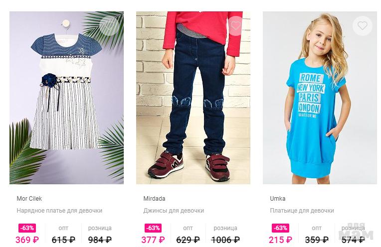381x247 pixels.
Task: Click the 1006 ₽ retail price for jeans
Action: [225, 240]
